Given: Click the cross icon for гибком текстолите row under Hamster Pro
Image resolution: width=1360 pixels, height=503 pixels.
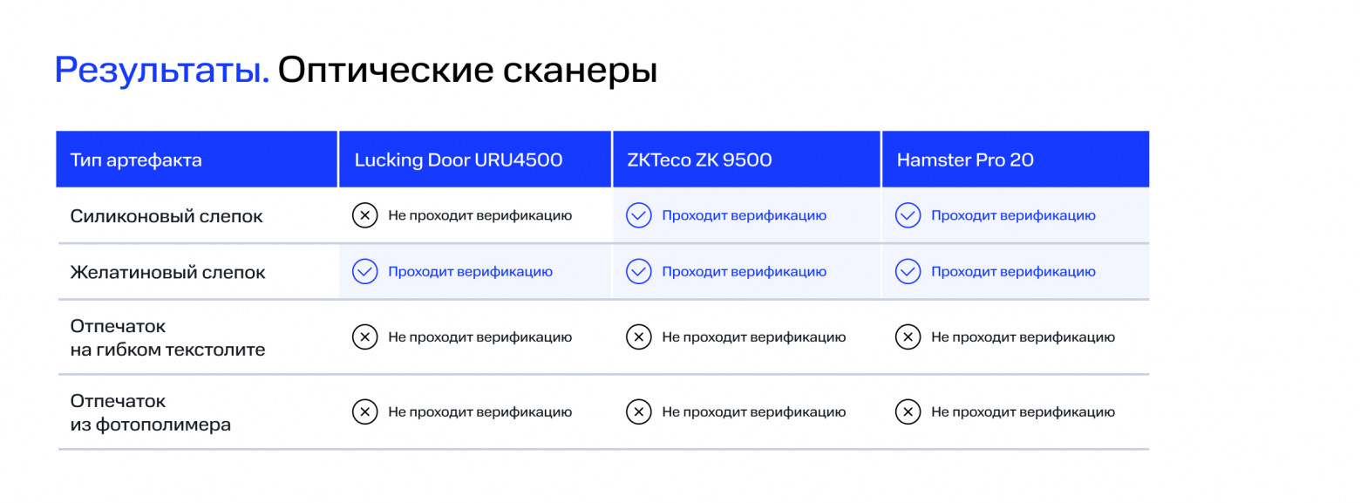Looking at the screenshot, I should [x=908, y=336].
